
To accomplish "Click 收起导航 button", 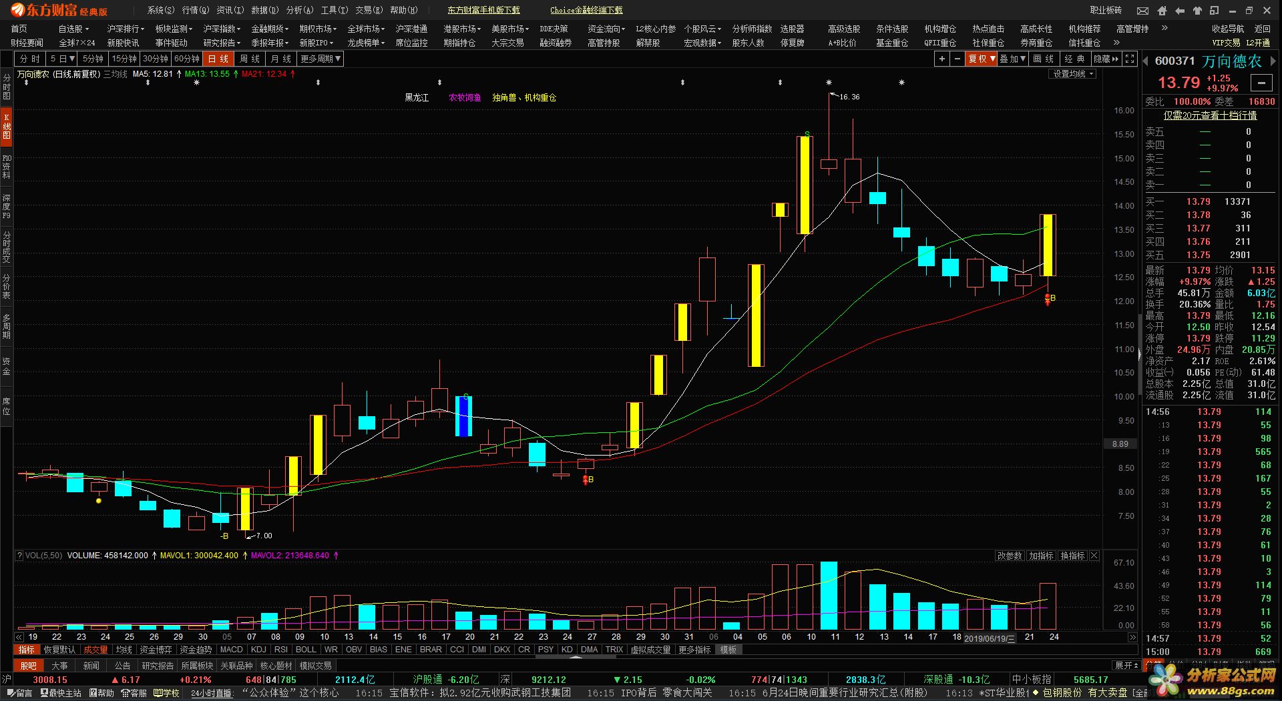I will (1228, 29).
